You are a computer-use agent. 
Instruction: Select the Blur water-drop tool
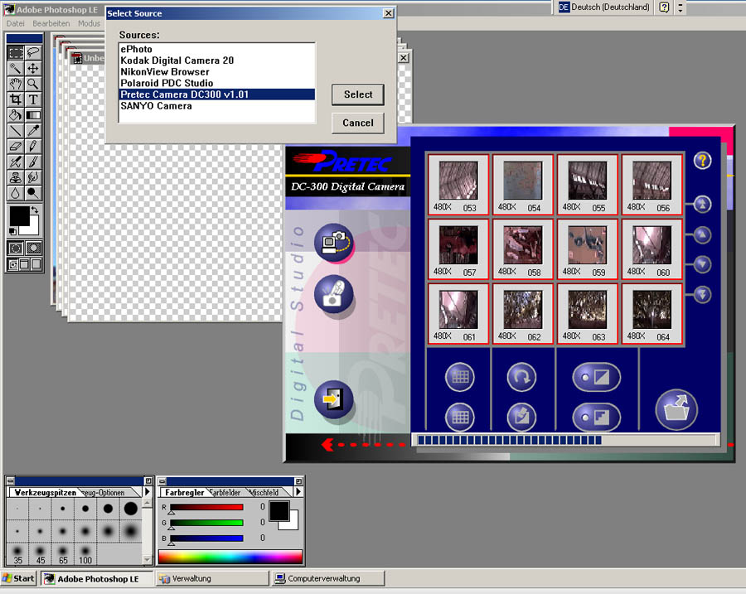point(16,193)
